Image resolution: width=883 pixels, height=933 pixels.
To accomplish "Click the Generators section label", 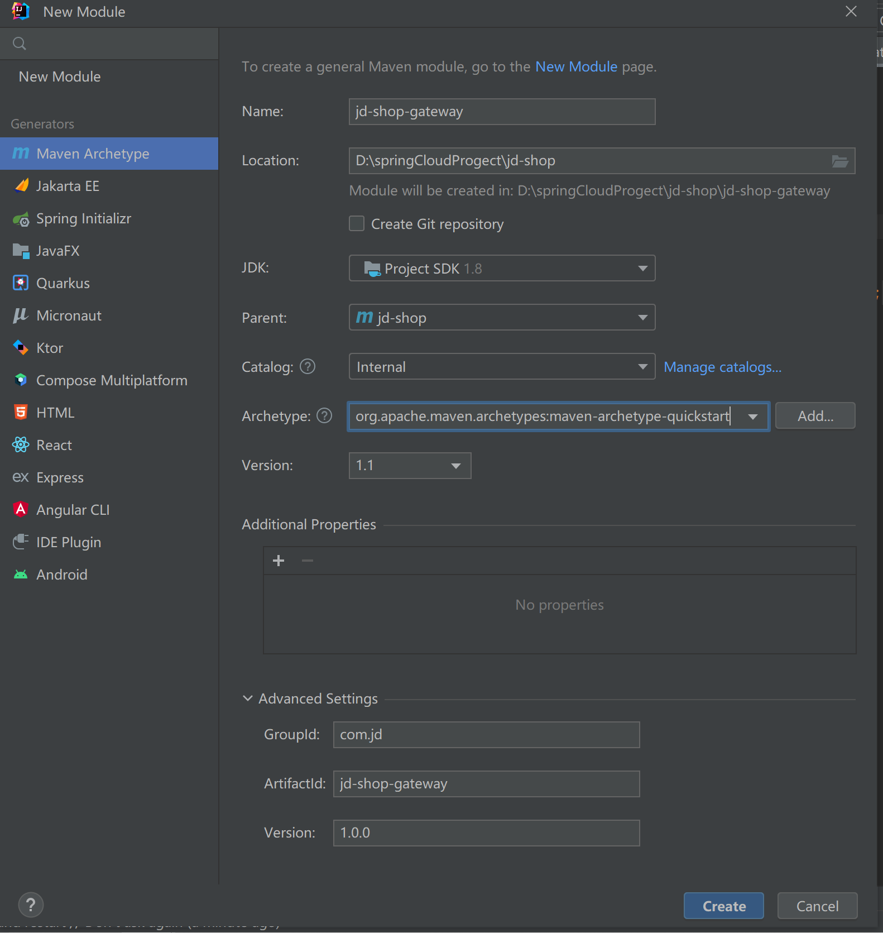I will (x=42, y=124).
